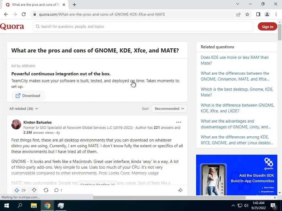Open Kirsten Bañuelos's profile picture
The image size is (282, 211).
click(16, 124)
